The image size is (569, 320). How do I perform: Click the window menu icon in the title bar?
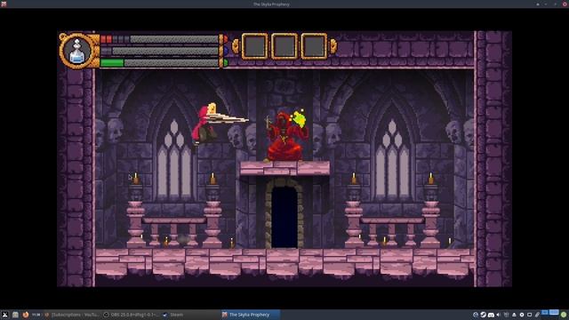pyautogui.click(x=4, y=4)
